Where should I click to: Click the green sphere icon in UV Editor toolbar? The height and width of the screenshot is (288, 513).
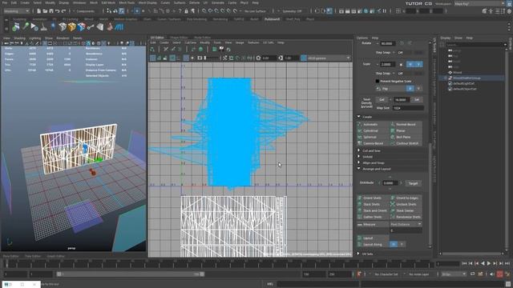click(x=200, y=50)
